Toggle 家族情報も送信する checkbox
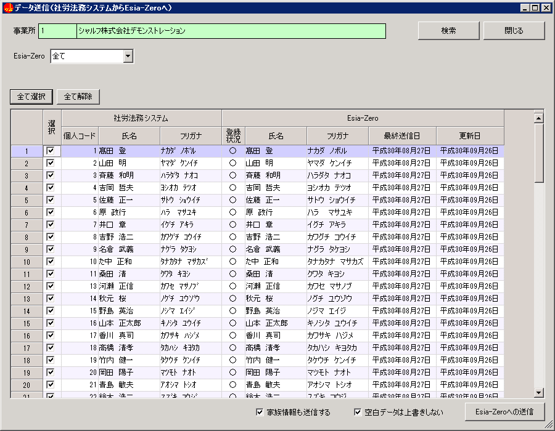Image resolution: width=555 pixels, height=431 pixels. pyautogui.click(x=260, y=412)
